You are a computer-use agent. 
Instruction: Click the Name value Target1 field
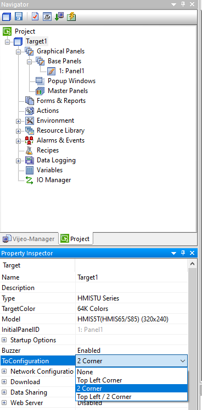click(131, 277)
